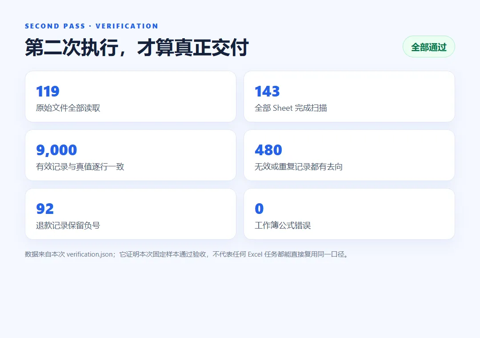Click the 119 value
The image size is (480, 338).
48,91
